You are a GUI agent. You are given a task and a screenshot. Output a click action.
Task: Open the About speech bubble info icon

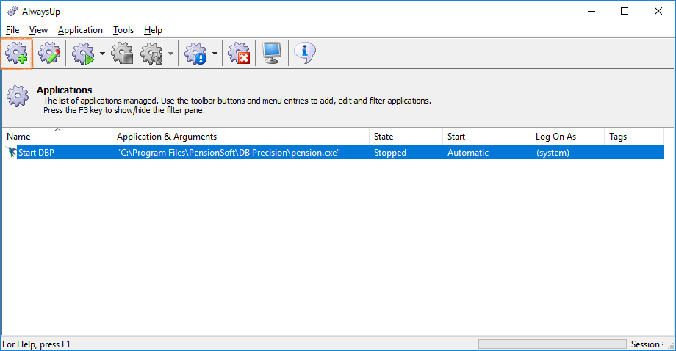(304, 52)
